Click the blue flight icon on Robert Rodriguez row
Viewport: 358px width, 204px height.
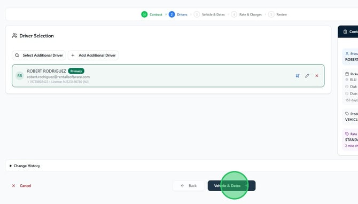298,76
